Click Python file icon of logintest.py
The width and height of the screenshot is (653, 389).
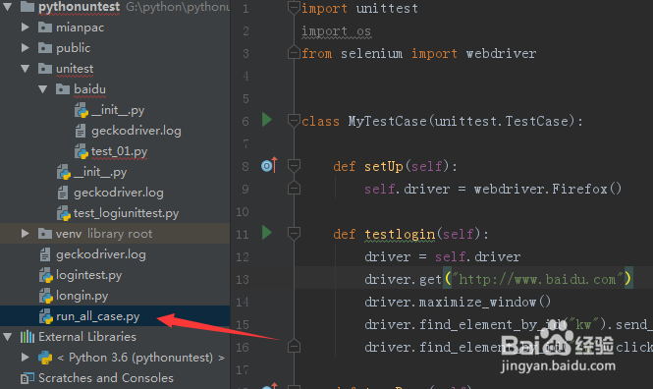[x=46, y=275]
